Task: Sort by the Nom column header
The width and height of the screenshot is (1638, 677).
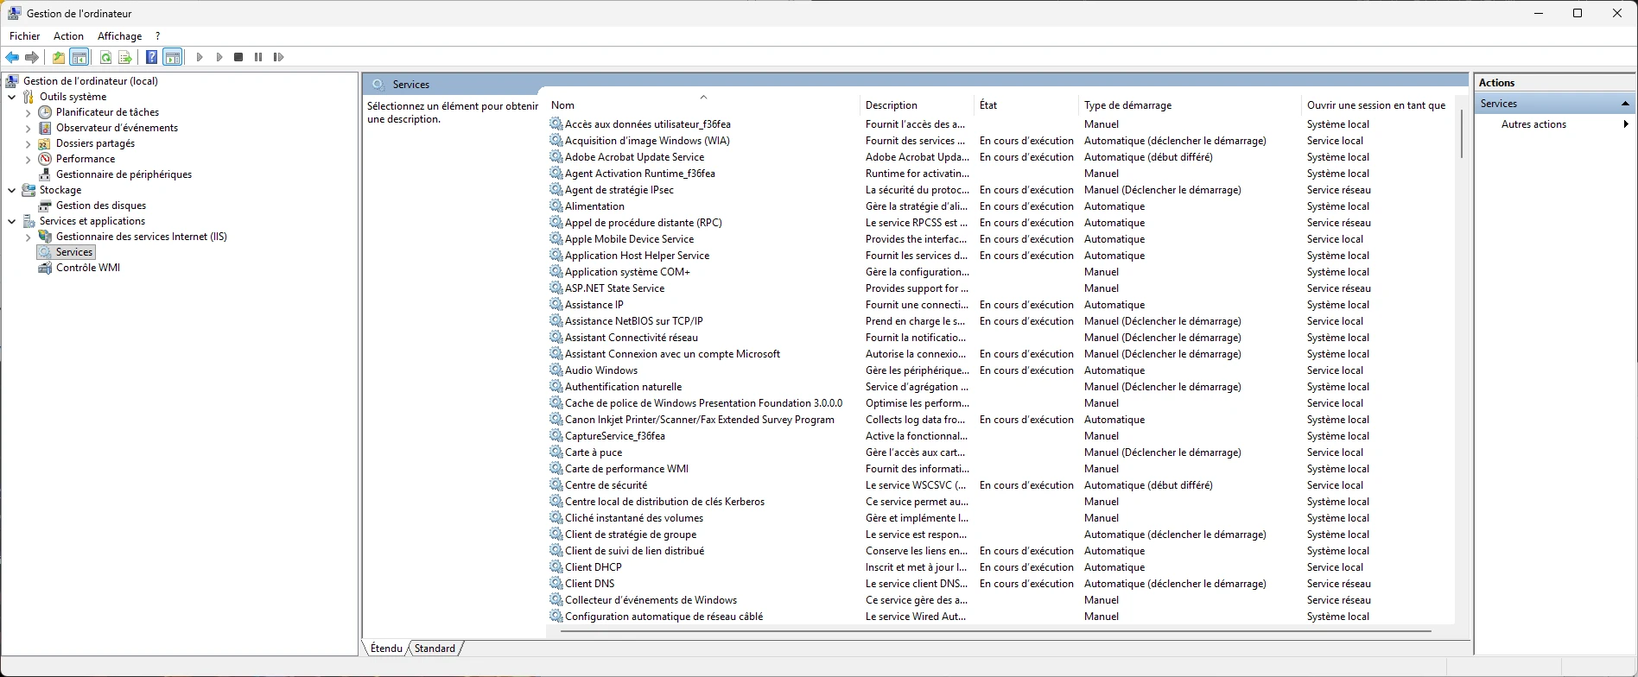Action: [703, 105]
